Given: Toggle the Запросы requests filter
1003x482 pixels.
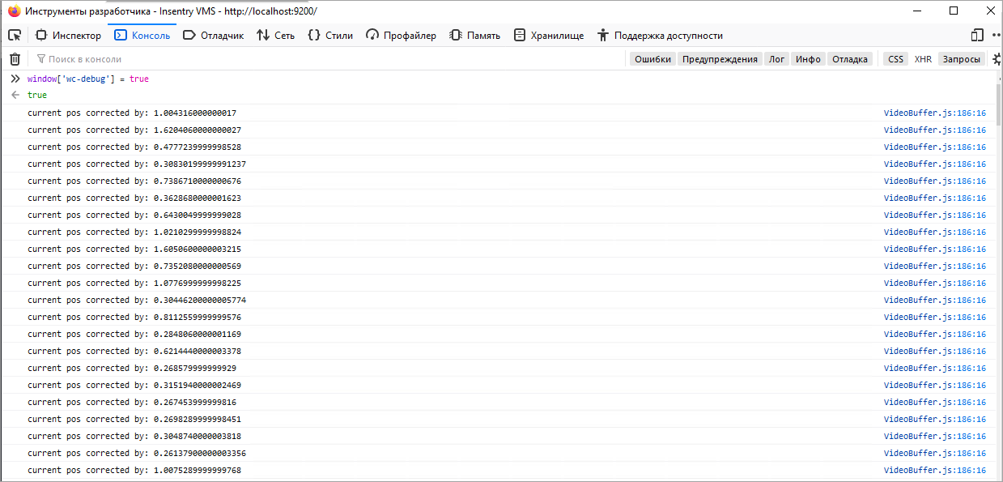Looking at the screenshot, I should 962,59.
